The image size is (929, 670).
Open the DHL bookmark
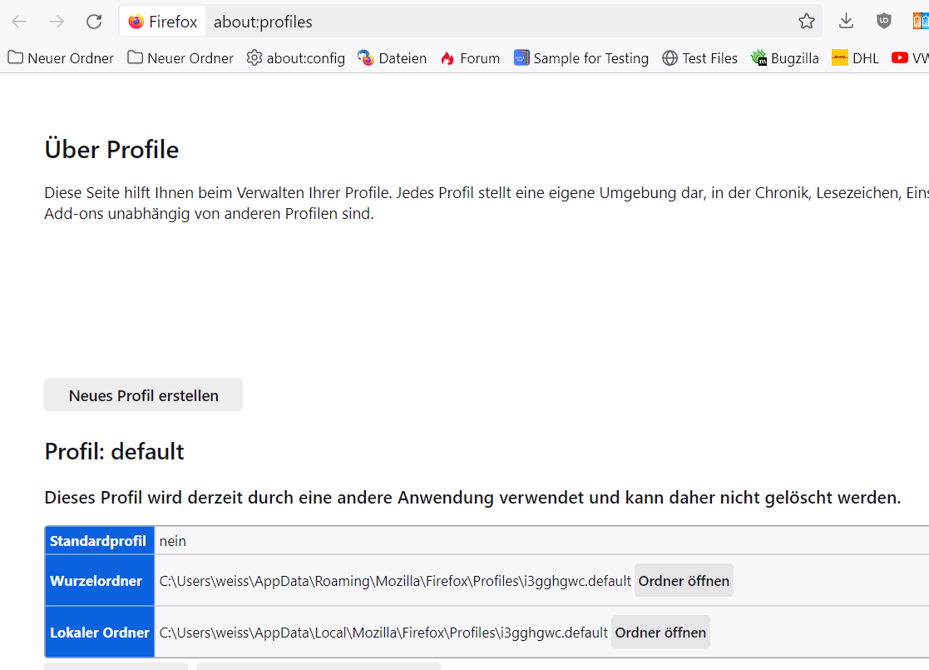(x=855, y=58)
